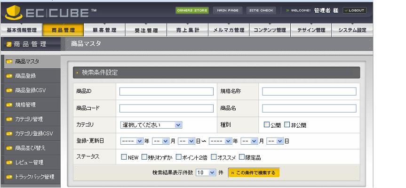Open デザイン管理 tab
Viewport: 406px width, 188px height.
pos(311,30)
